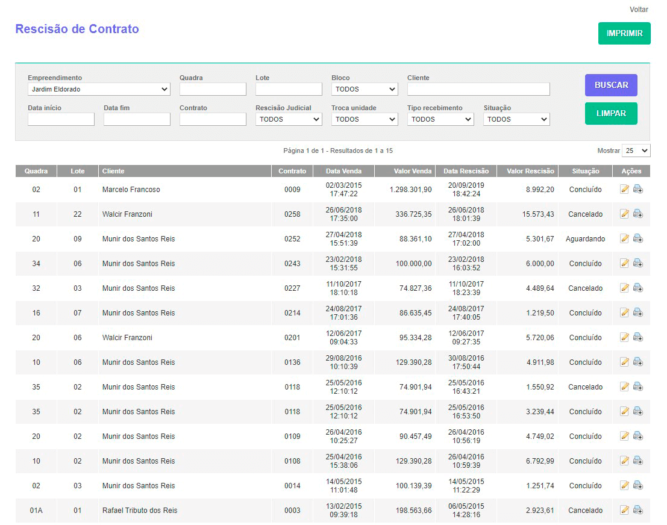
Task: Click the print icon for contract 0014
Action: point(637,486)
